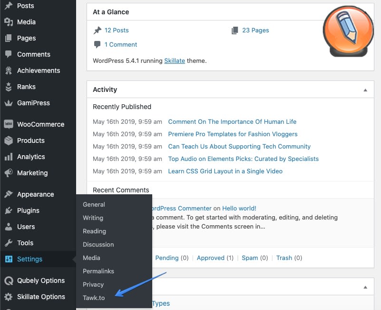Click the Recent Comments heading

coord(121,190)
